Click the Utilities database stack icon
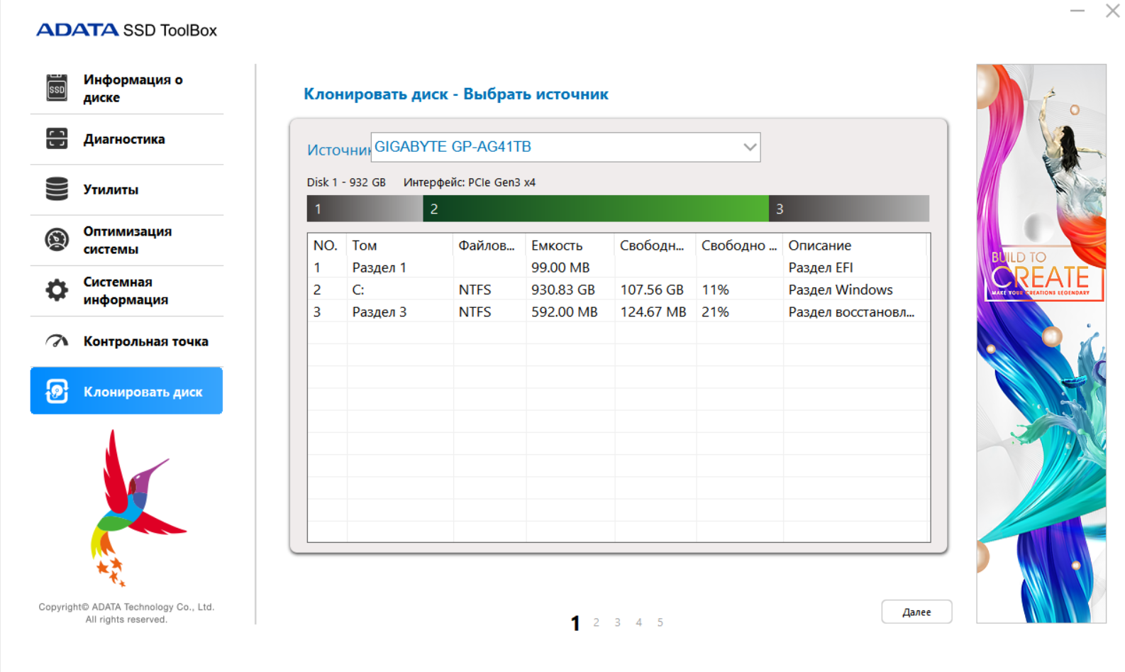The width and height of the screenshot is (1125, 672). tap(57, 189)
